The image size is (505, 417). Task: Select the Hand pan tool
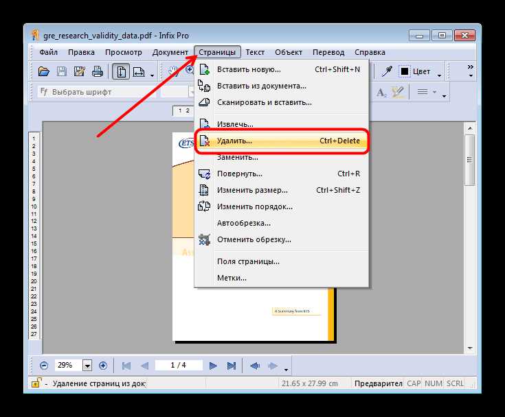coord(175,71)
